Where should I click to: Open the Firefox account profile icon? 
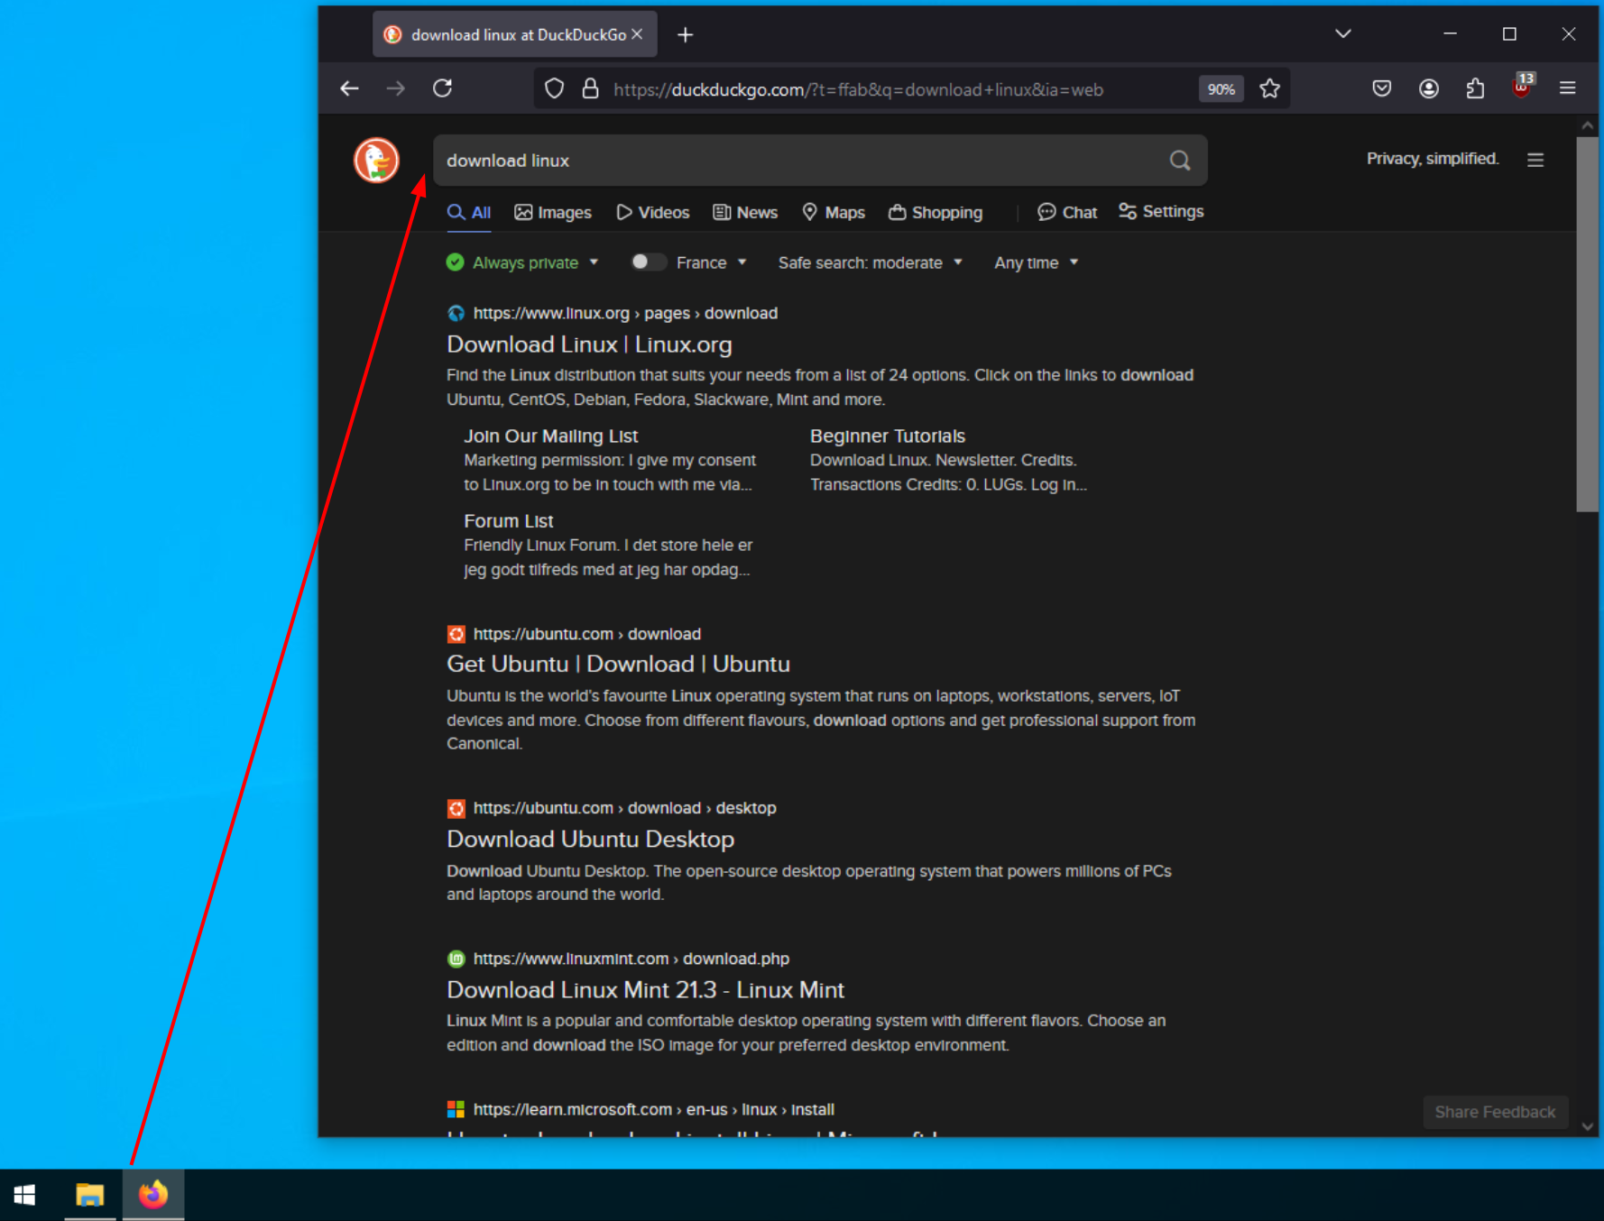[1428, 88]
